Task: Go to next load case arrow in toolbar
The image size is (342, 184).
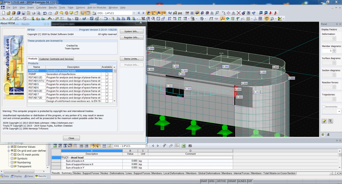Action: pyautogui.click(x=143, y=13)
